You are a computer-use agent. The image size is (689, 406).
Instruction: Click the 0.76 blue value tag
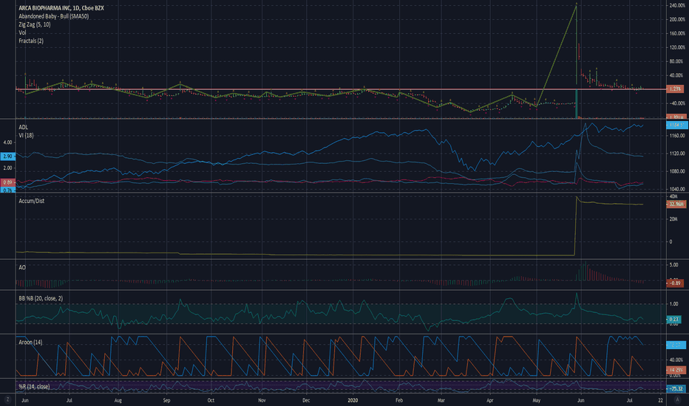tap(8, 190)
